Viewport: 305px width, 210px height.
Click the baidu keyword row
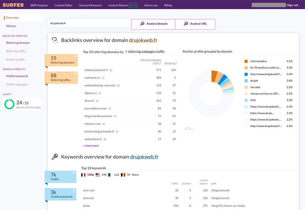(188, 206)
